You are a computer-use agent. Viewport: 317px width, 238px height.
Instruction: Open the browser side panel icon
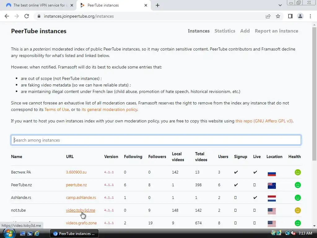290,16
